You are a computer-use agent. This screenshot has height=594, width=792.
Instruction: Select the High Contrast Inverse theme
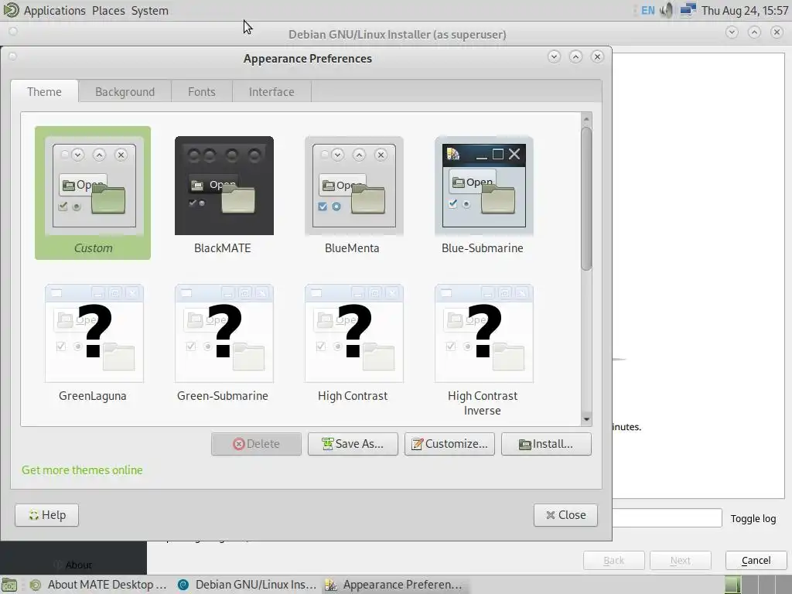pos(483,350)
